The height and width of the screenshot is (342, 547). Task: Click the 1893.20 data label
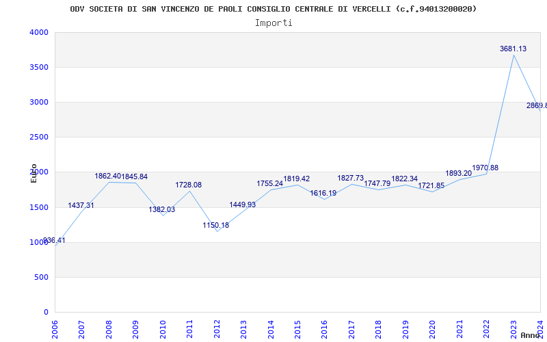(458, 174)
